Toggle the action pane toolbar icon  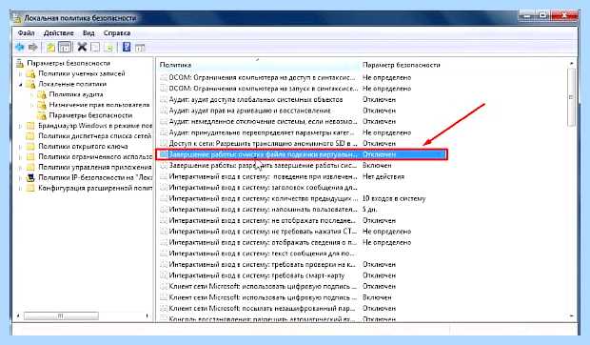coord(140,48)
